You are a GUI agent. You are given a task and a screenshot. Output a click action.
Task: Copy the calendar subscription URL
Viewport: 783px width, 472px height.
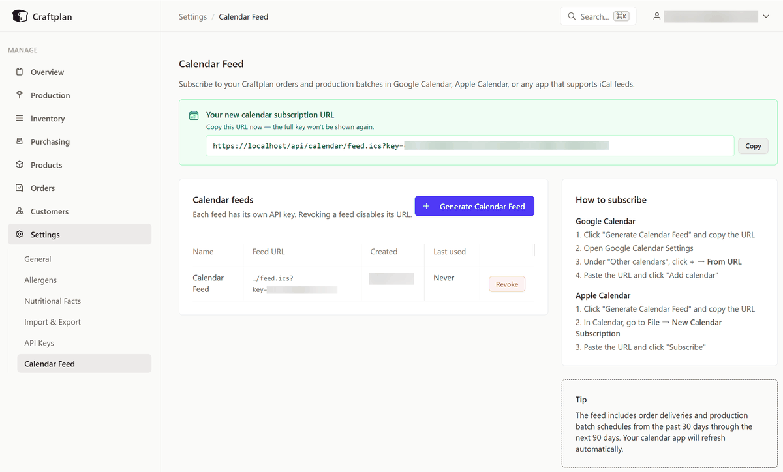753,146
